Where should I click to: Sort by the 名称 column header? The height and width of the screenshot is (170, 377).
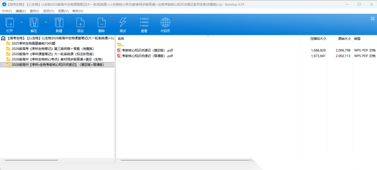tap(121, 39)
